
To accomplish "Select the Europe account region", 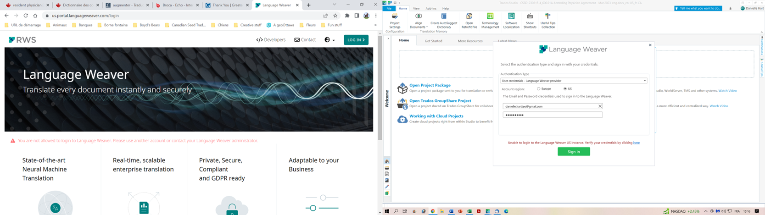I will (539, 89).
